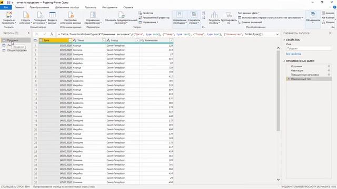Sort ascending using the upper sort icon

tap(204, 13)
